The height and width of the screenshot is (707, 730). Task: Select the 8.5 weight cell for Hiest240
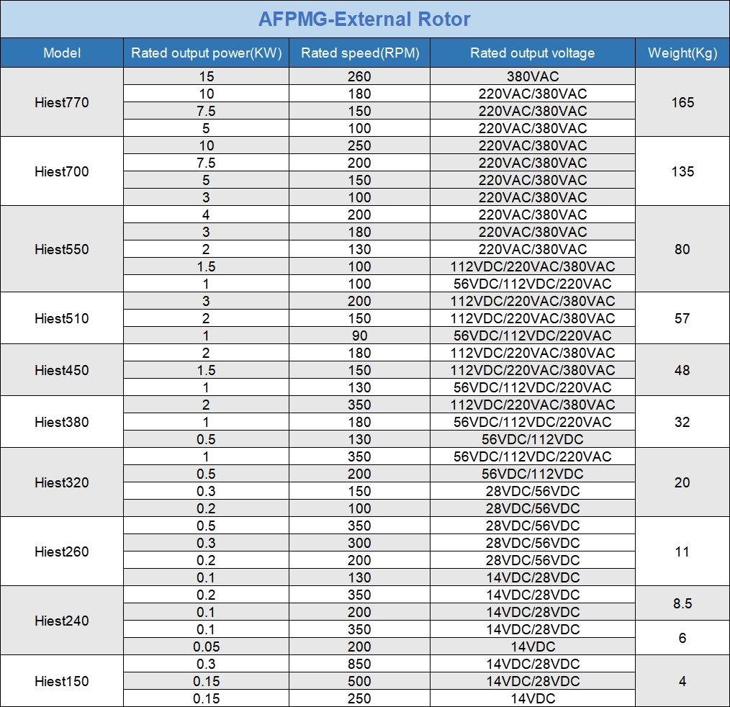(681, 603)
